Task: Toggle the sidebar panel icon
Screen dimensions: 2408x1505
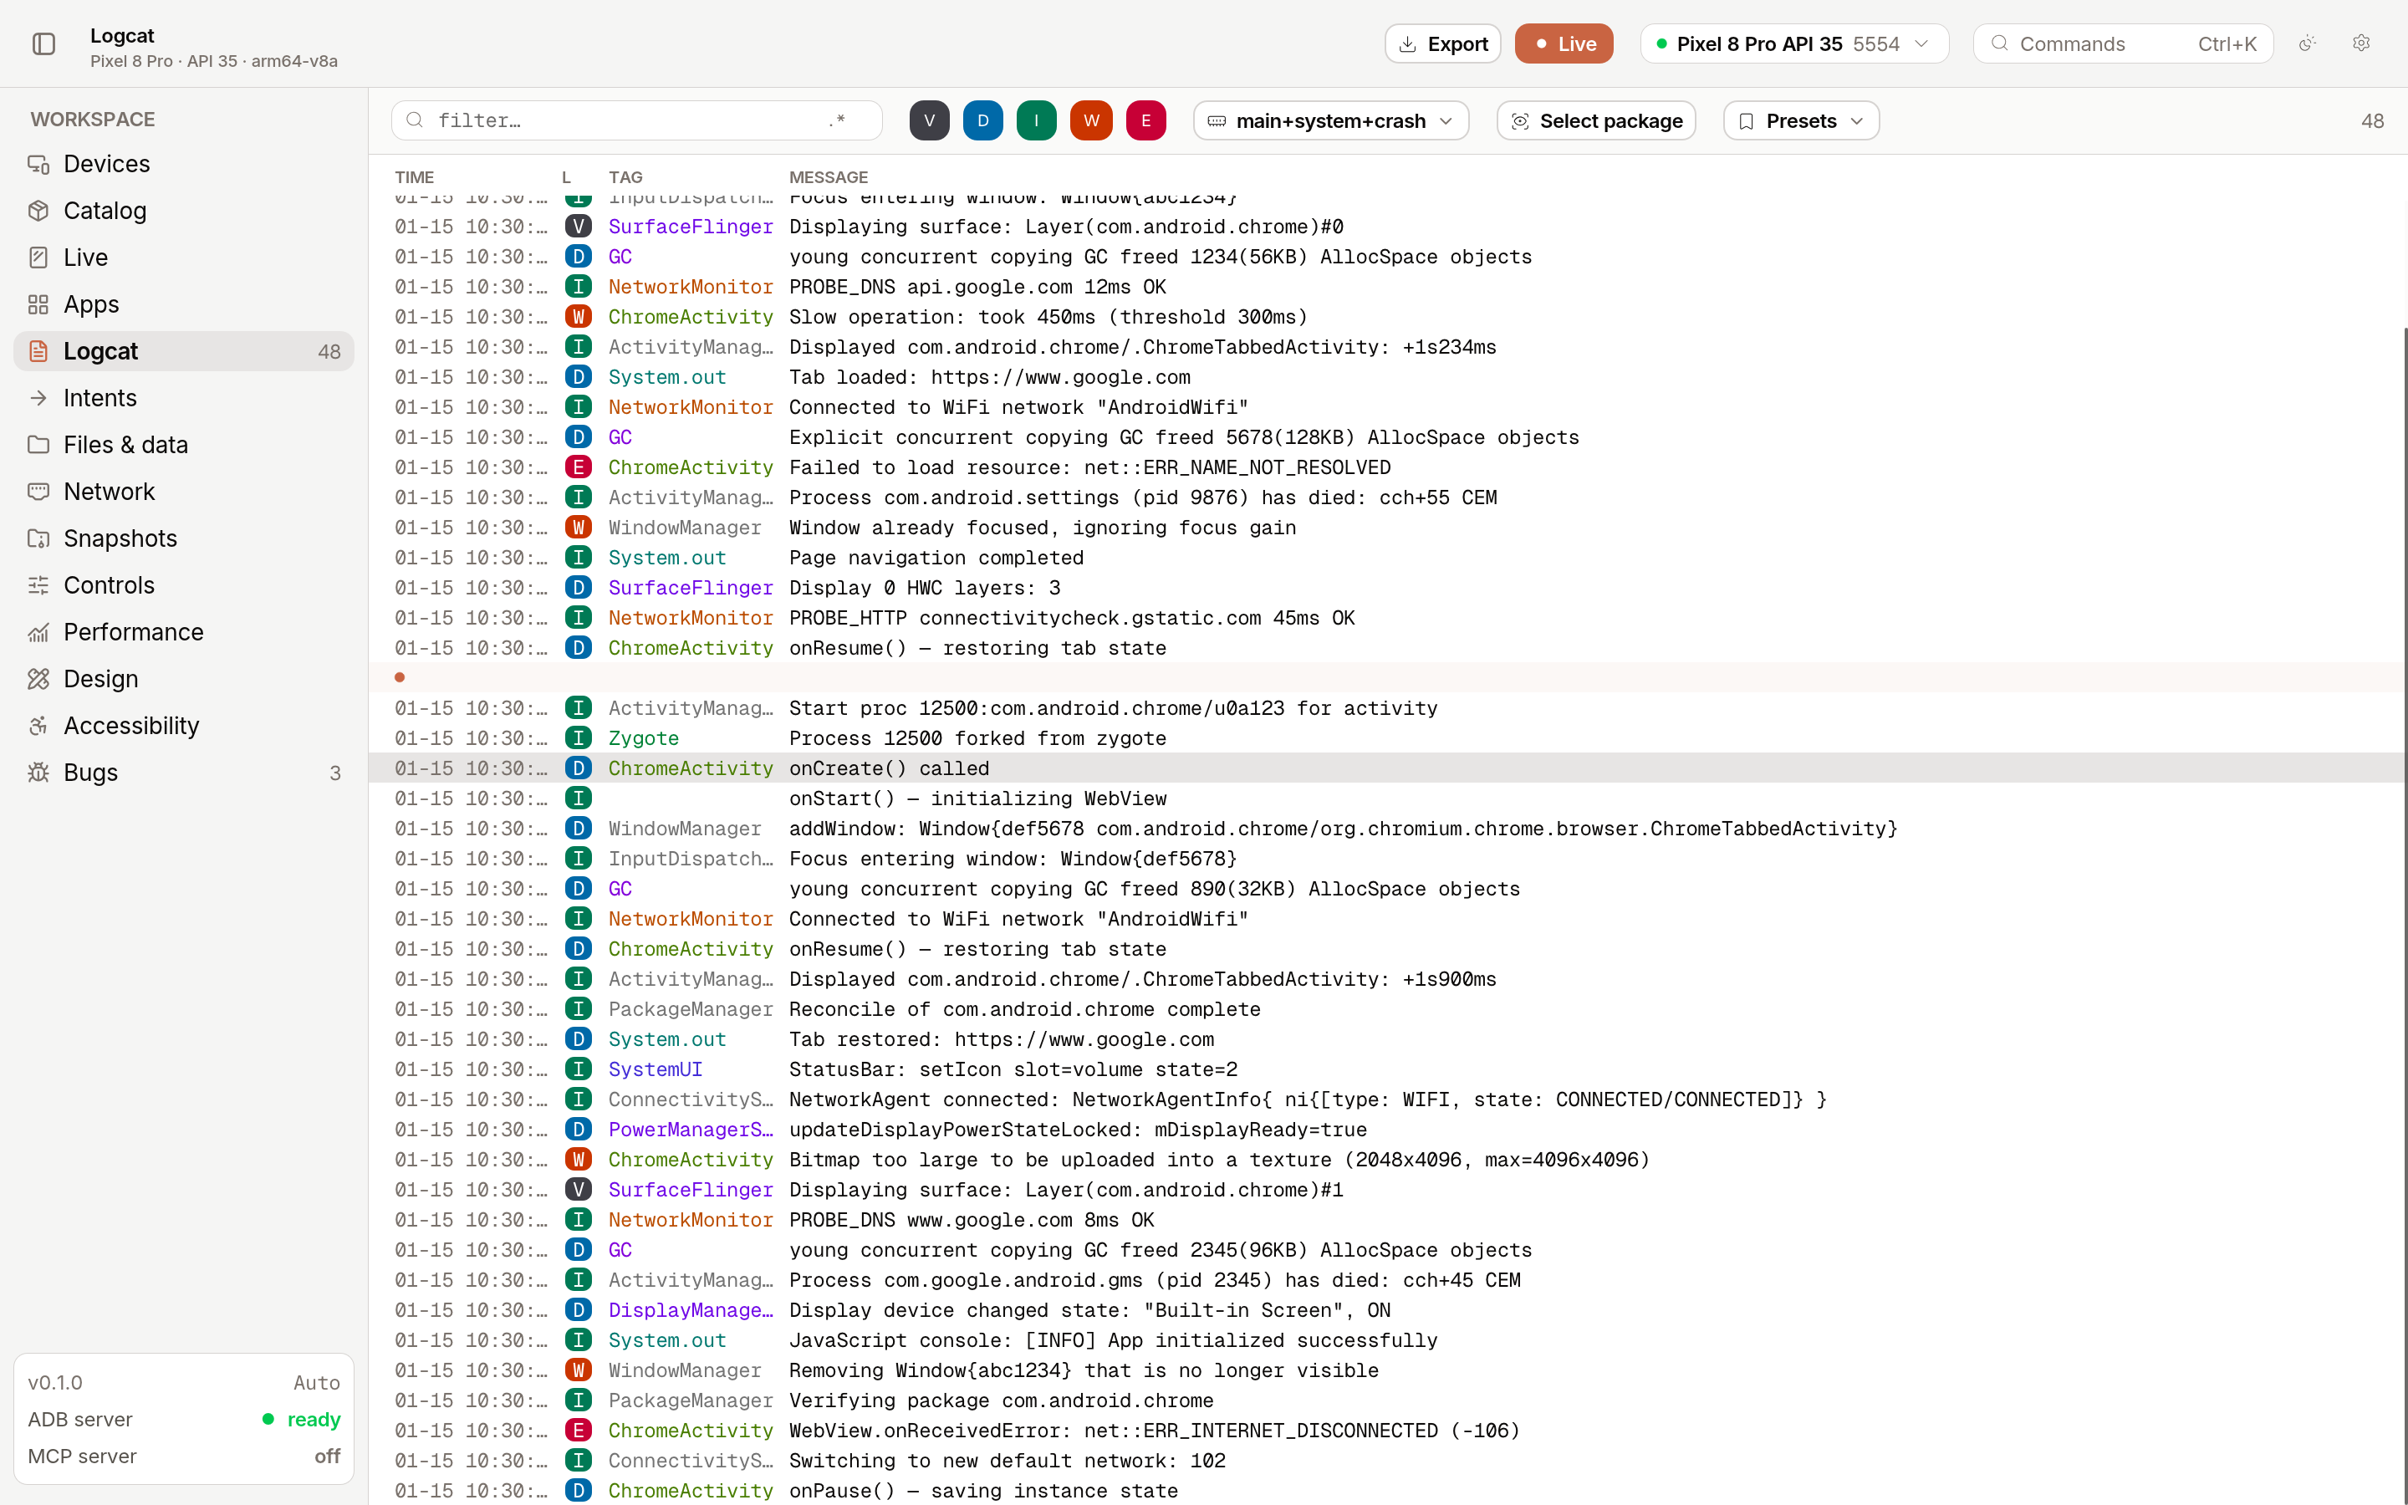Action: [43, 43]
